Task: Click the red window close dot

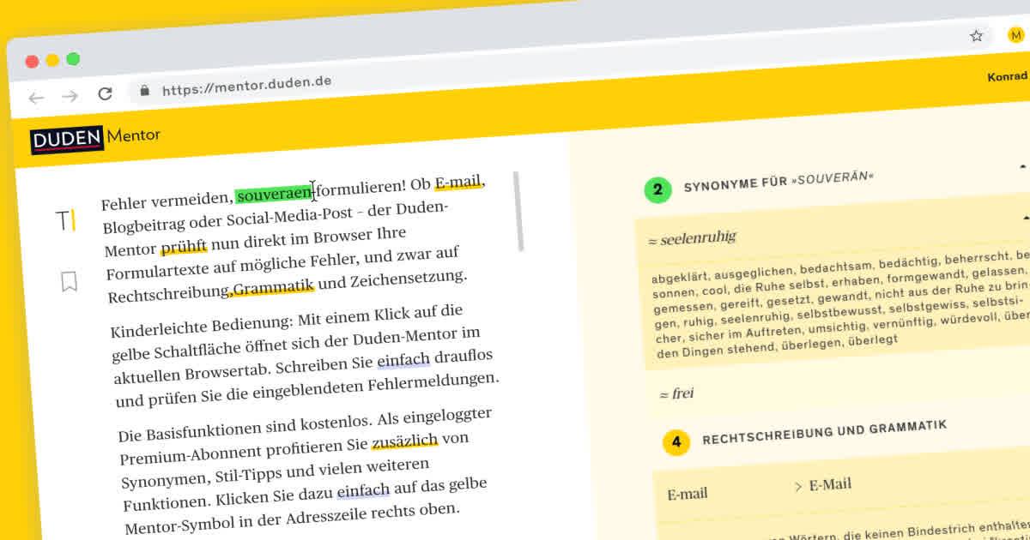Action: pos(33,62)
